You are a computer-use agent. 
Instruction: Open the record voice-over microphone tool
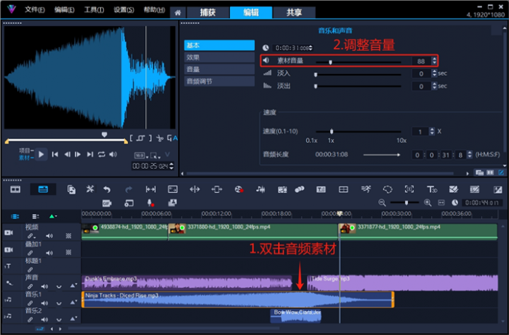[150, 203]
